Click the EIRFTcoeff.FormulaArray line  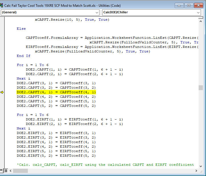[112, 47]
